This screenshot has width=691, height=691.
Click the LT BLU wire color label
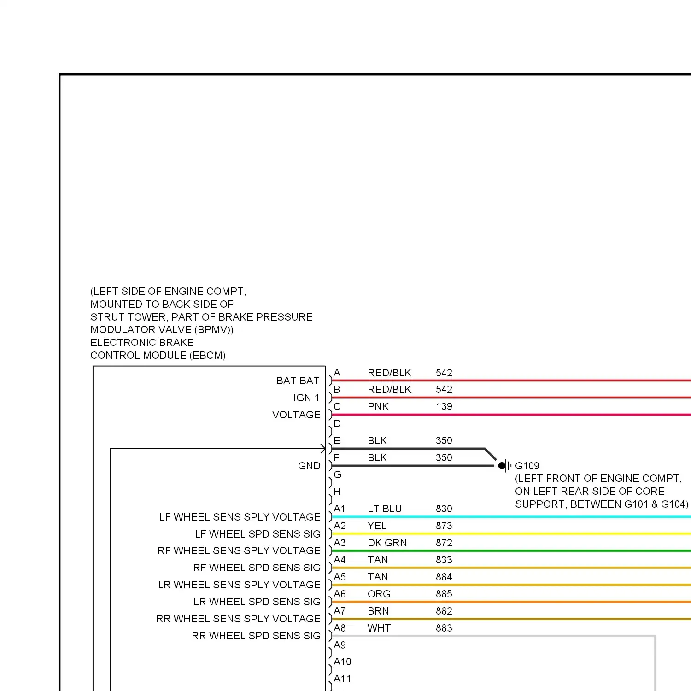click(385, 509)
